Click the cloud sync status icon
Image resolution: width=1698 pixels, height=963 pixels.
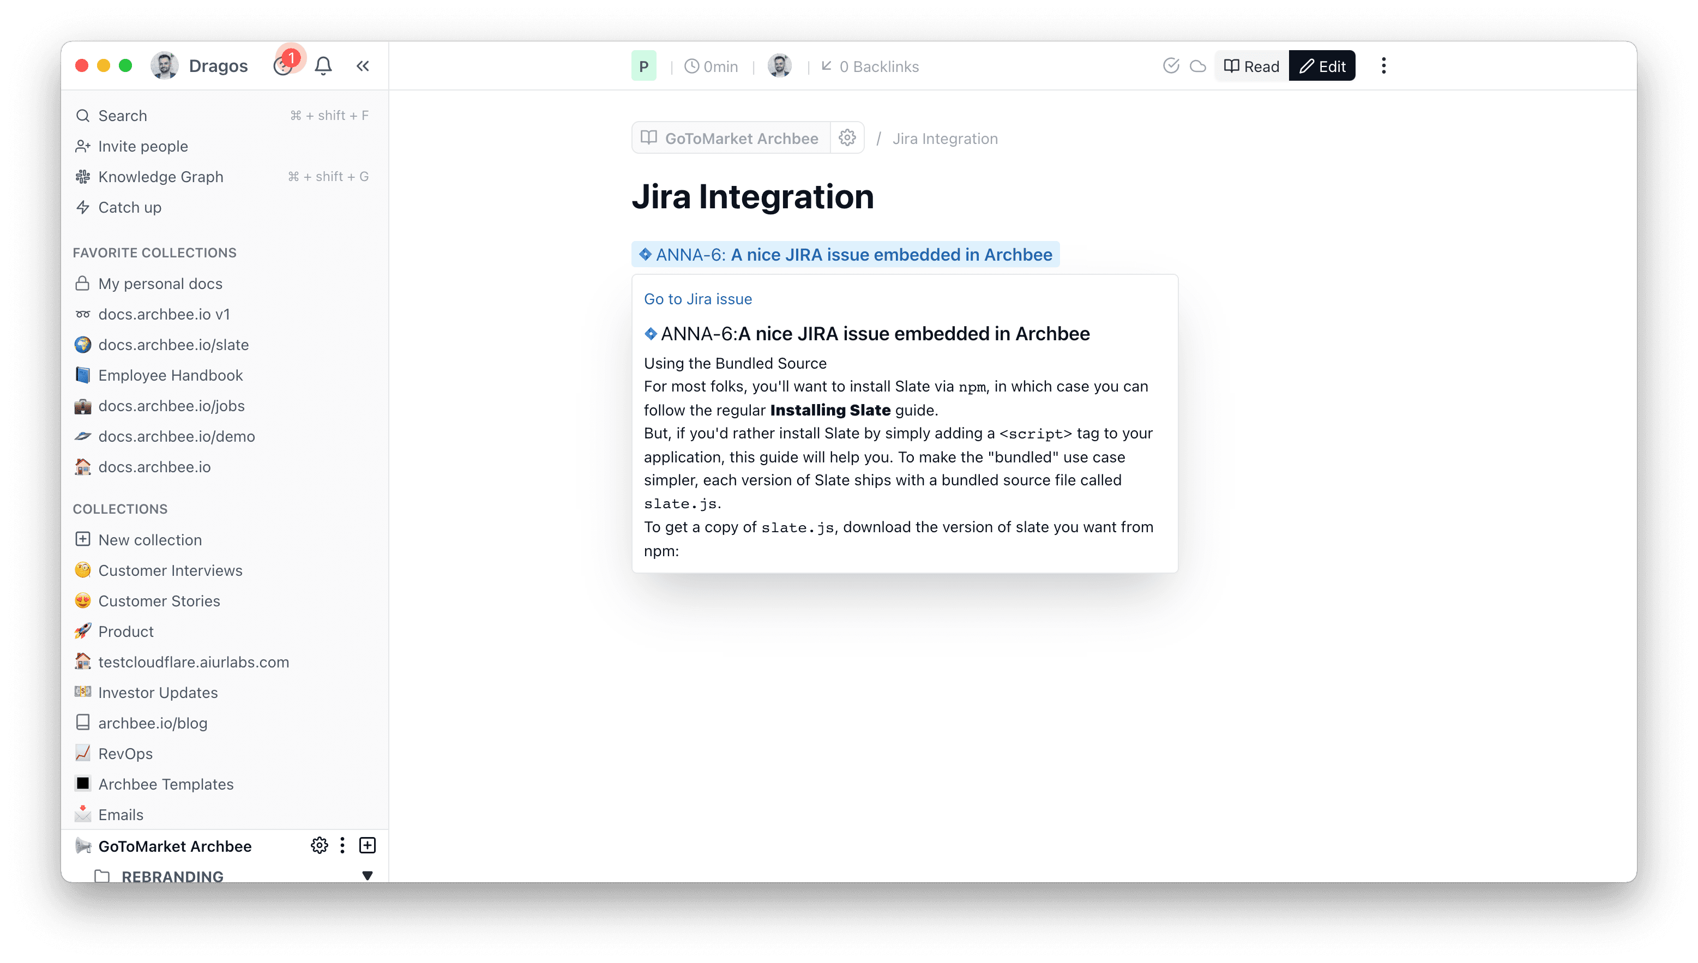pos(1197,65)
